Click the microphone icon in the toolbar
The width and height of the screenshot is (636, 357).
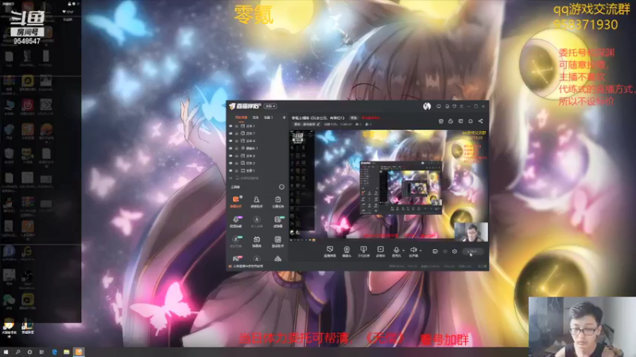396,251
